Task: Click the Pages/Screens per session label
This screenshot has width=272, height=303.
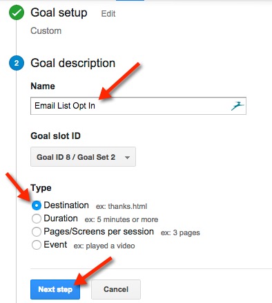Action: tap(99, 232)
